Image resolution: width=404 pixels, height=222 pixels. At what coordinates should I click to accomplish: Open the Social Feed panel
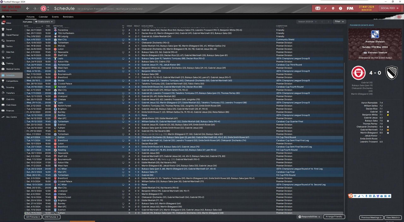point(389,8)
